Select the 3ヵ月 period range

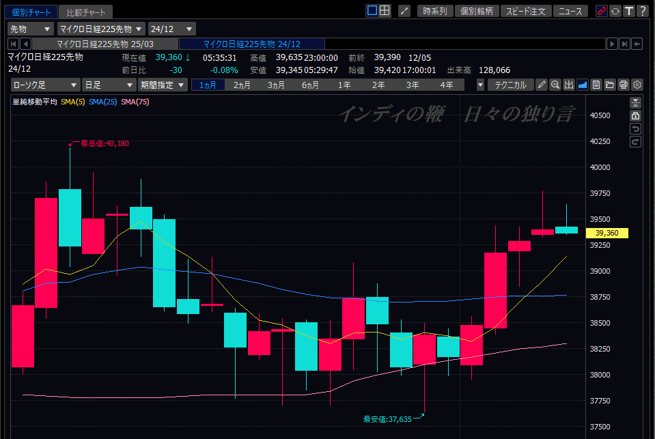coord(277,85)
